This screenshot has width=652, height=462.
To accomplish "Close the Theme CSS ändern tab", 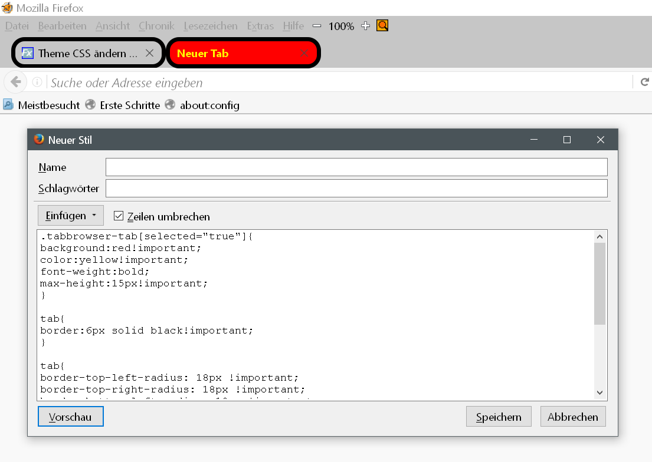I will pos(150,53).
